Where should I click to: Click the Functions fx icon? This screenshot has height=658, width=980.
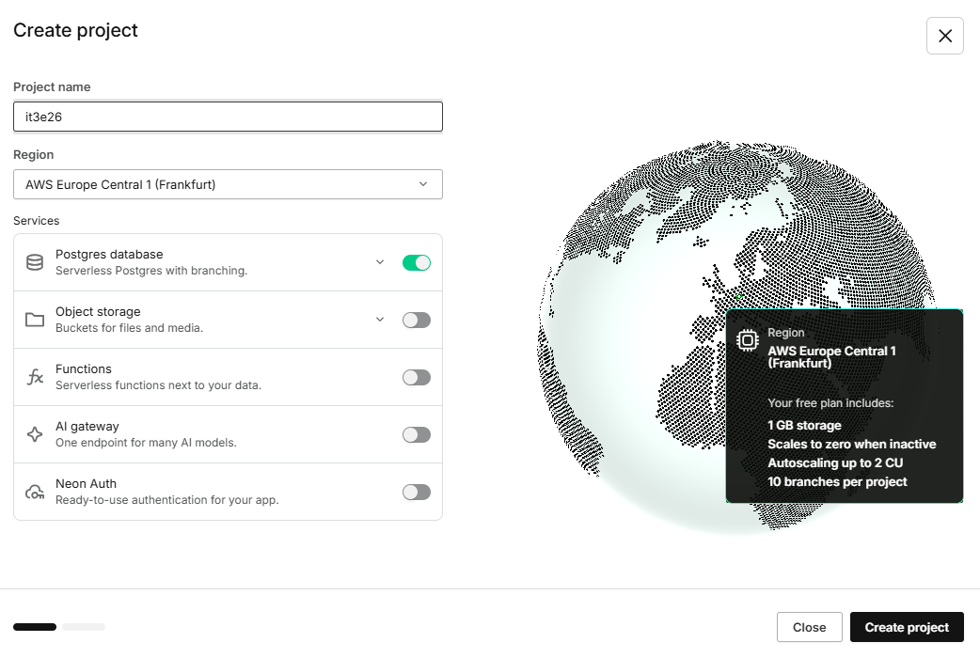coord(35,378)
